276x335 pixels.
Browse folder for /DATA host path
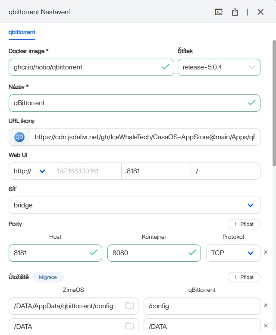(129, 326)
